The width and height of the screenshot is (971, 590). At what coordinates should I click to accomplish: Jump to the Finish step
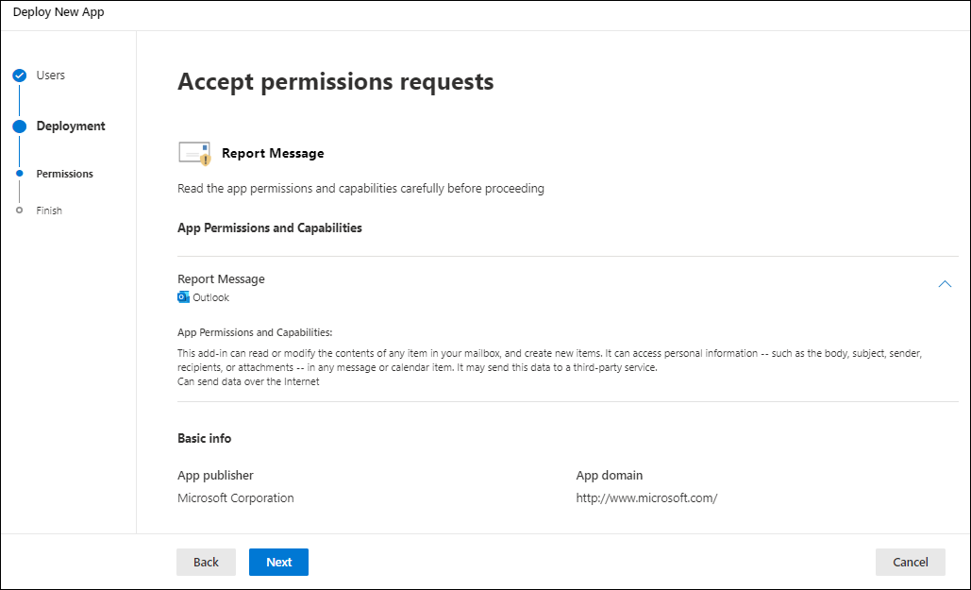click(49, 211)
